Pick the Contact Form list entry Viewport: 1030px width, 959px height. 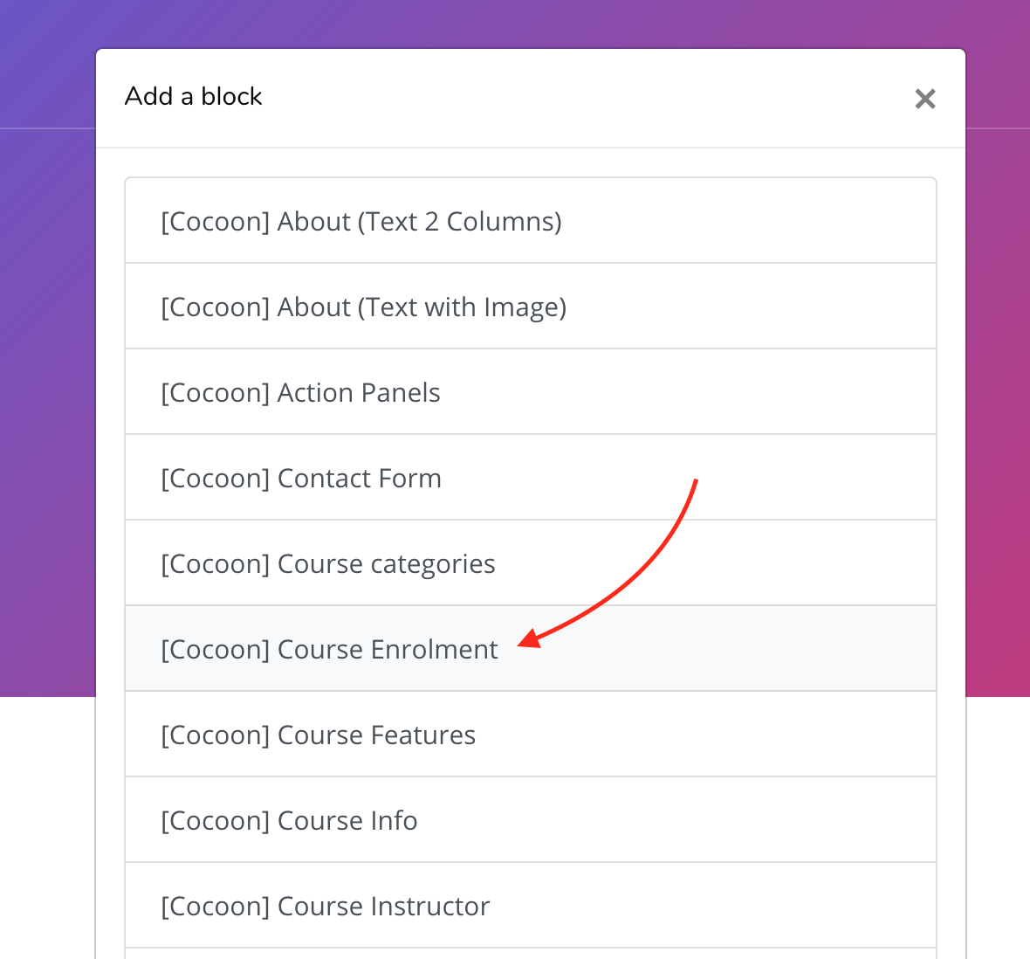pyautogui.click(x=531, y=477)
